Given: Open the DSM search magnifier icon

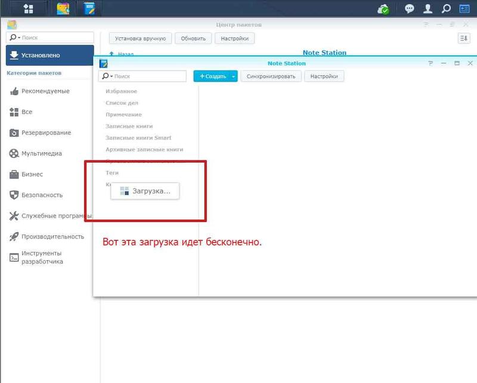Looking at the screenshot, I should (446, 8).
